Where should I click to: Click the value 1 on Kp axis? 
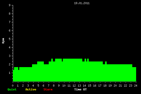(10, 73)
